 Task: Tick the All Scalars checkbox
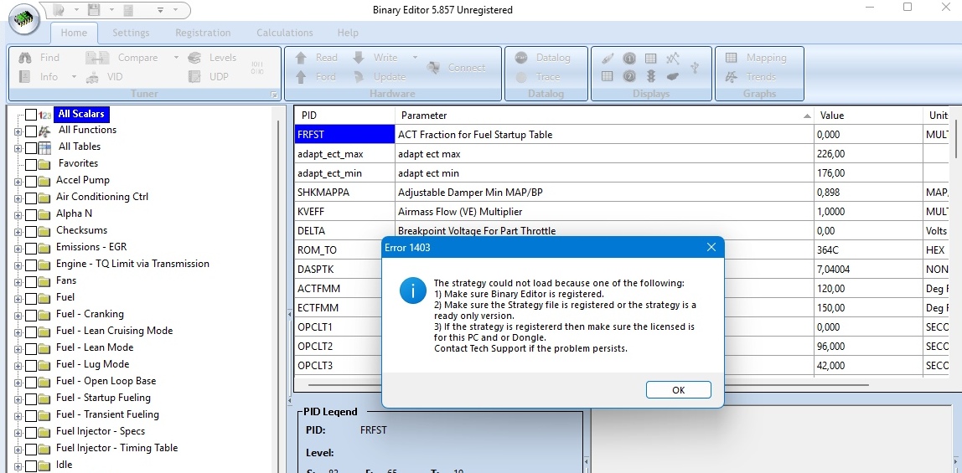pyautogui.click(x=31, y=114)
